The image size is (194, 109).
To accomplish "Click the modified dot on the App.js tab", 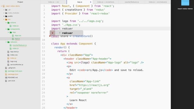I will [x=91, y=2].
